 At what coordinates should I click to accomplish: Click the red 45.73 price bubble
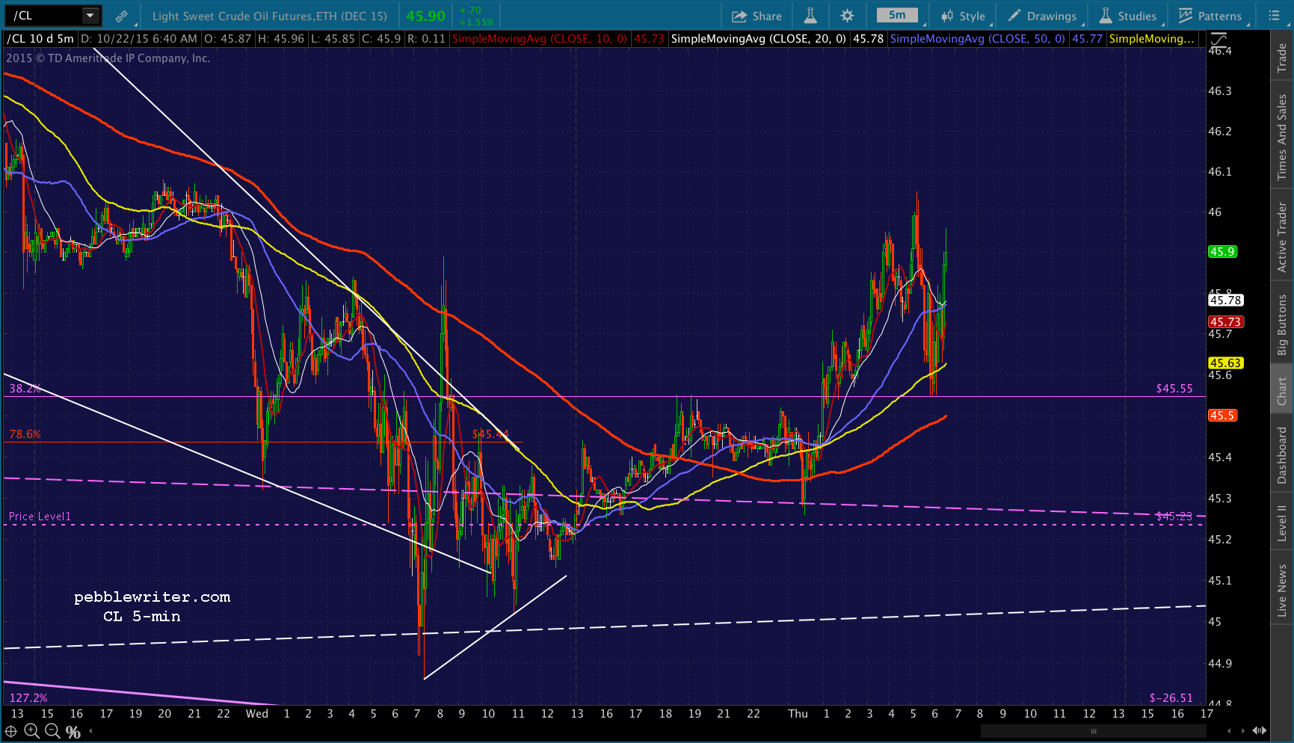tap(1225, 322)
